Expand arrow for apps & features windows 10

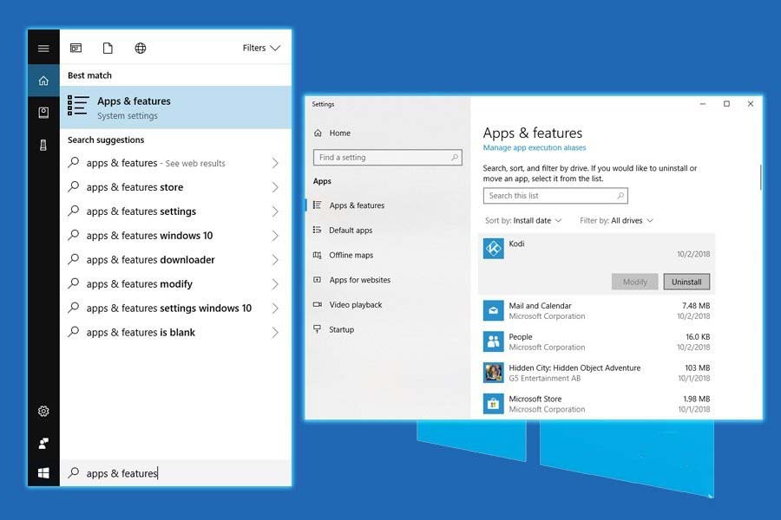point(275,236)
